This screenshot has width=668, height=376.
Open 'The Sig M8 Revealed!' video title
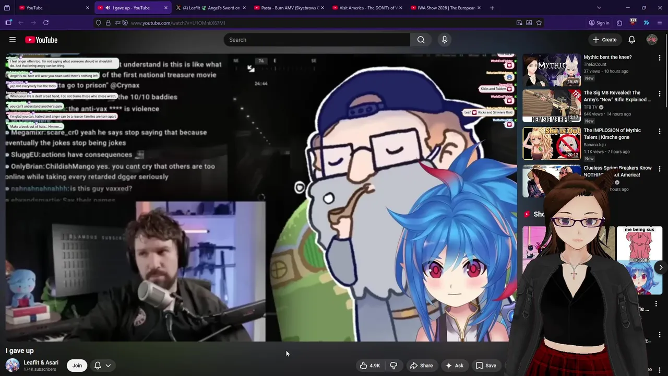(617, 96)
